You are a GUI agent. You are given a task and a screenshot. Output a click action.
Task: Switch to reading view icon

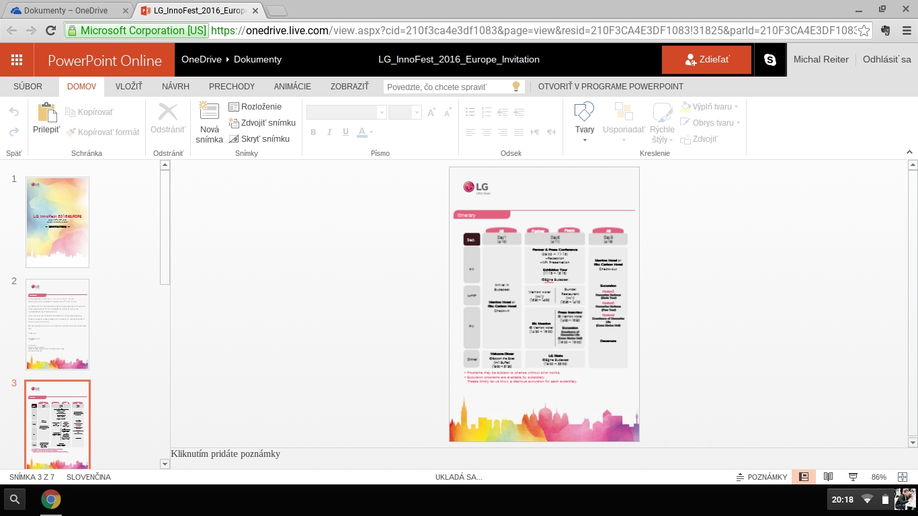(x=828, y=477)
